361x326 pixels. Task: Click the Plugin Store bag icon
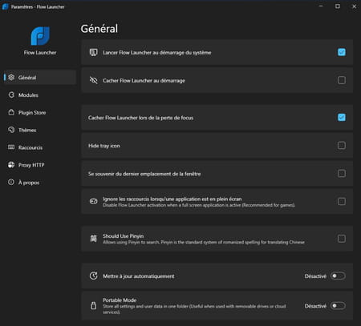(x=11, y=112)
